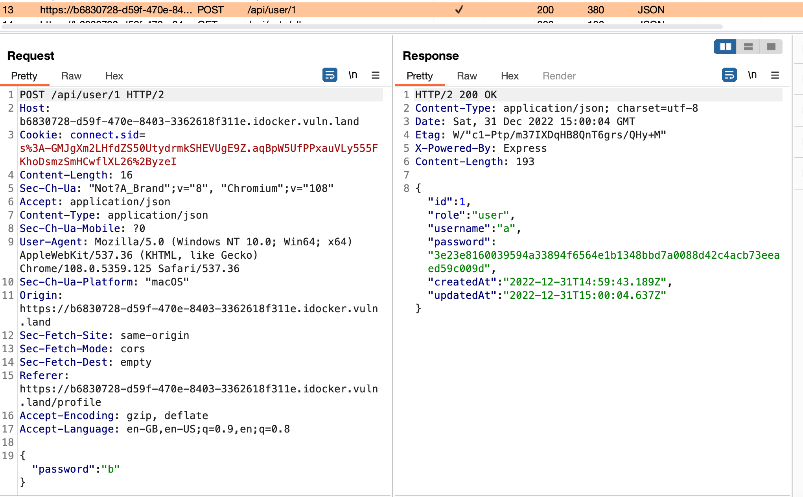Select tabbed combined layout icon

(771, 47)
